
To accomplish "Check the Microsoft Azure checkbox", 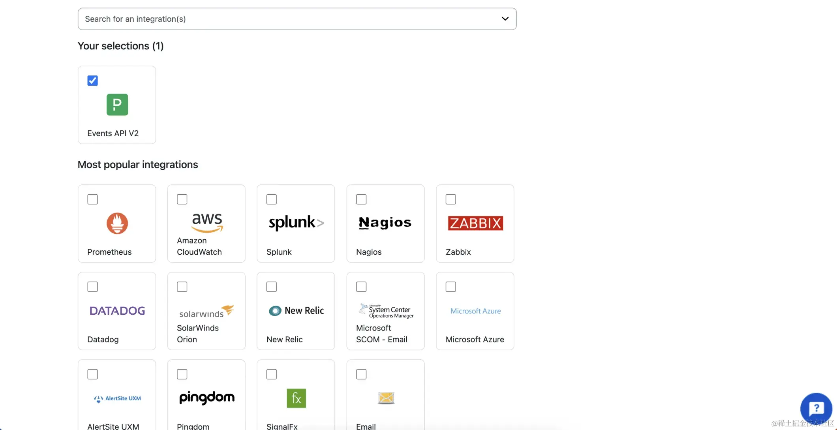I will pos(450,287).
